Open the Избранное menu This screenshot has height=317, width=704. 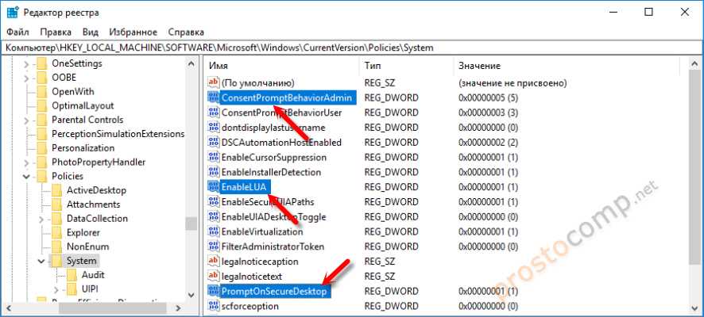pyautogui.click(x=135, y=32)
